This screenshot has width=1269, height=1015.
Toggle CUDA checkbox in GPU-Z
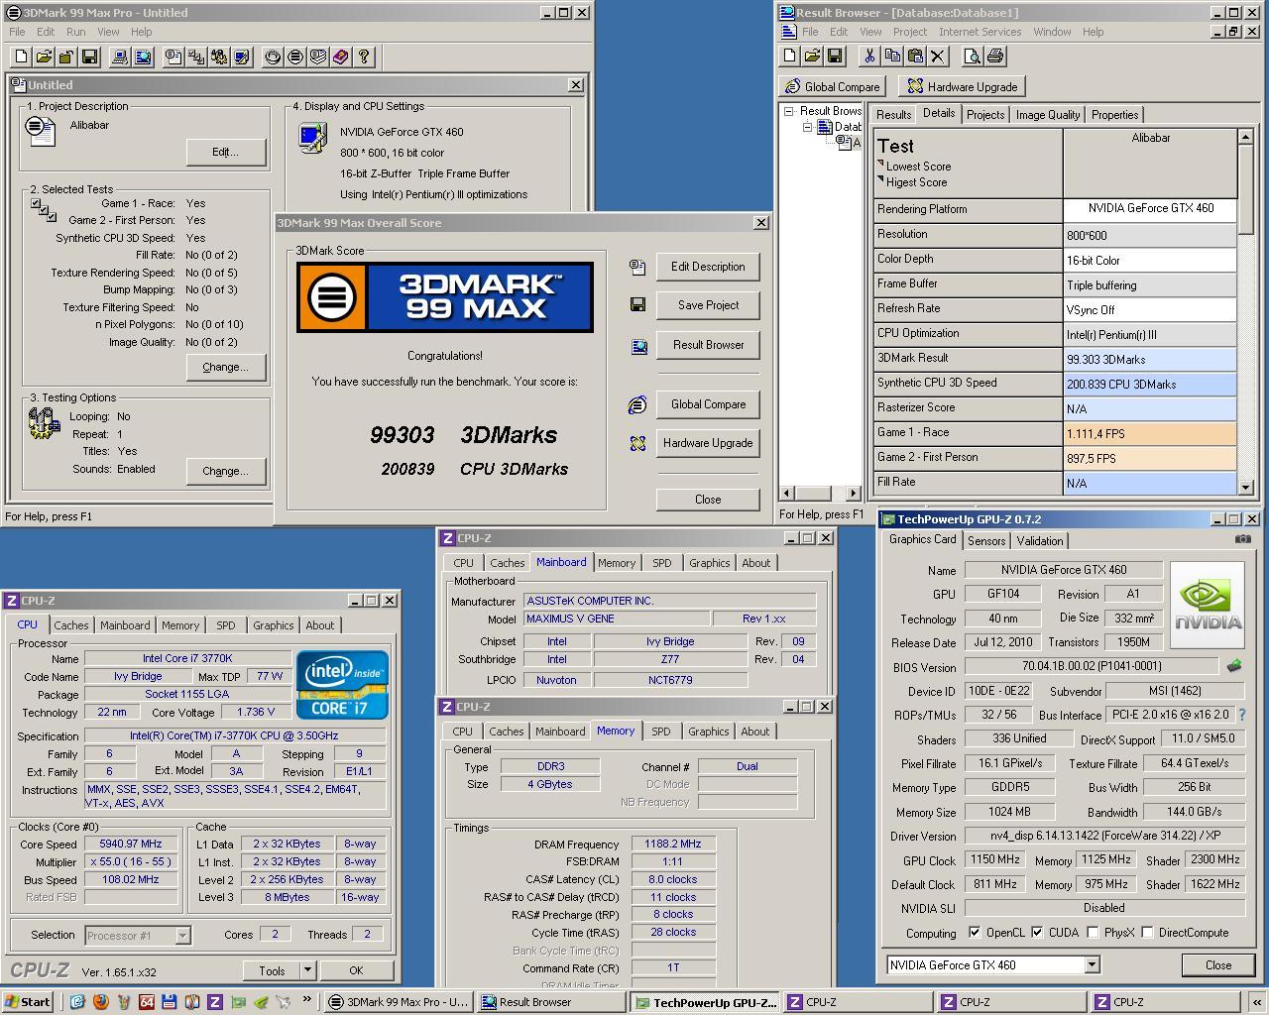coord(1037,933)
